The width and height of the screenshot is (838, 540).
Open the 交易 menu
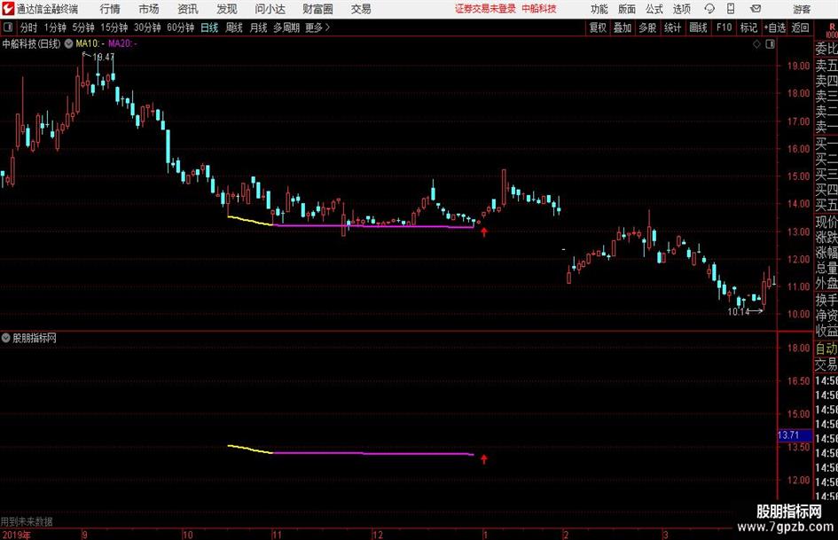pos(361,9)
